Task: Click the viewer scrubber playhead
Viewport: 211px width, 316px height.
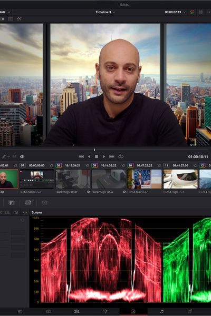Action: tap(94, 150)
